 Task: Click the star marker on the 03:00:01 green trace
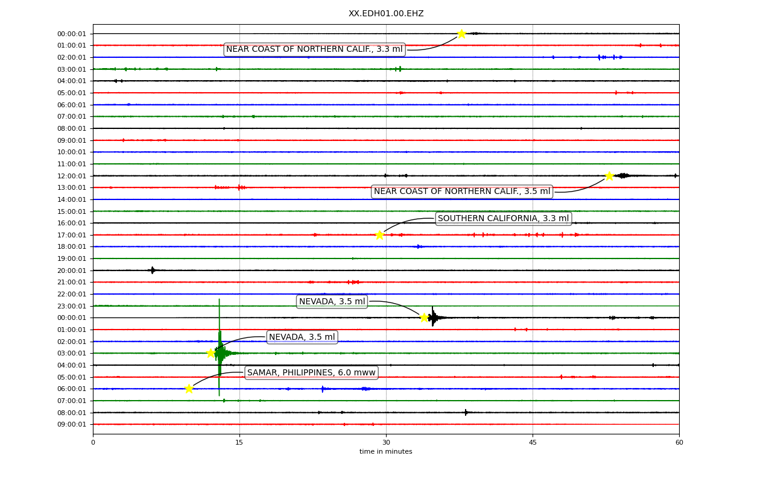pyautogui.click(x=211, y=353)
